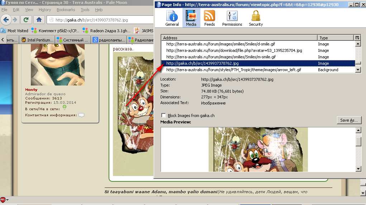
Task: Click the Save As button
Action: (349, 120)
